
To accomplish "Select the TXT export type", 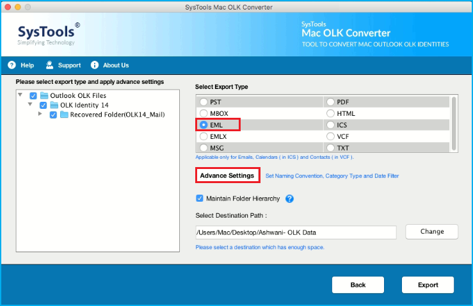I will coord(330,148).
